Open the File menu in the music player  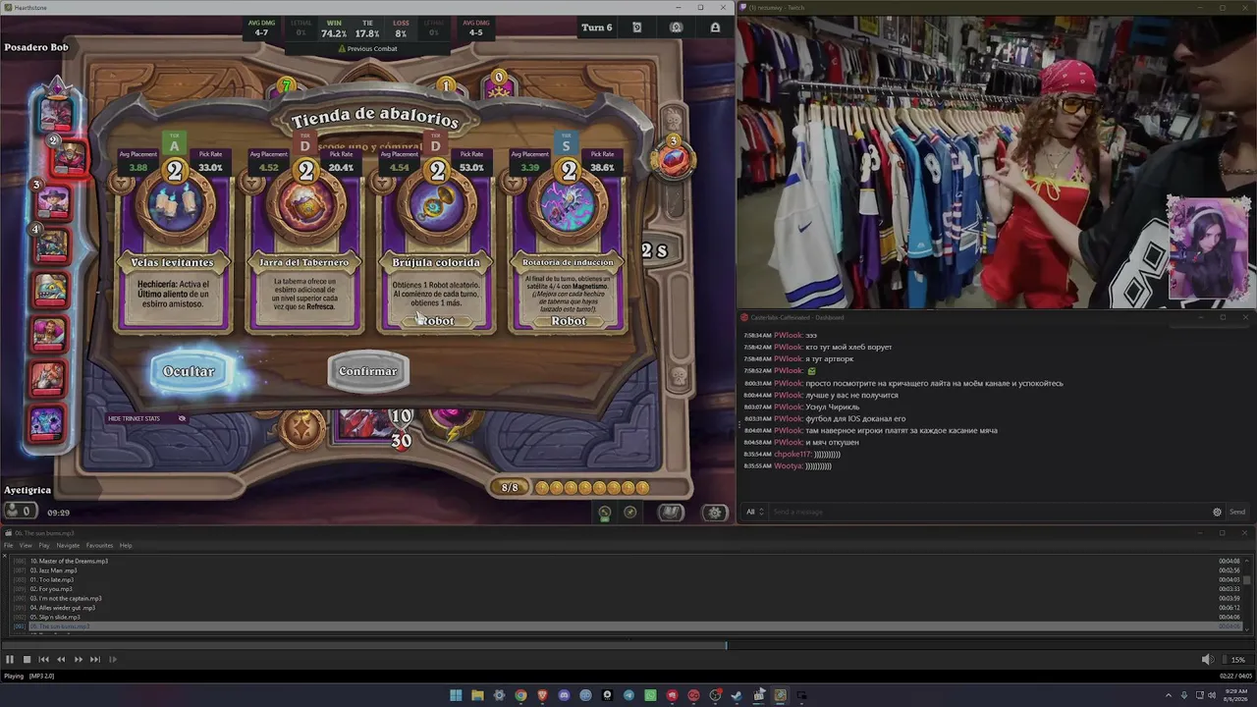[x=9, y=545]
